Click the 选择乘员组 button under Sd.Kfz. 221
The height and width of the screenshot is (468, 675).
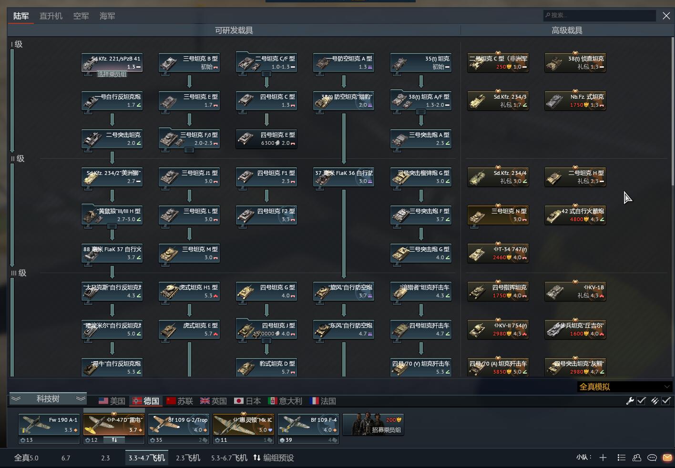112,74
